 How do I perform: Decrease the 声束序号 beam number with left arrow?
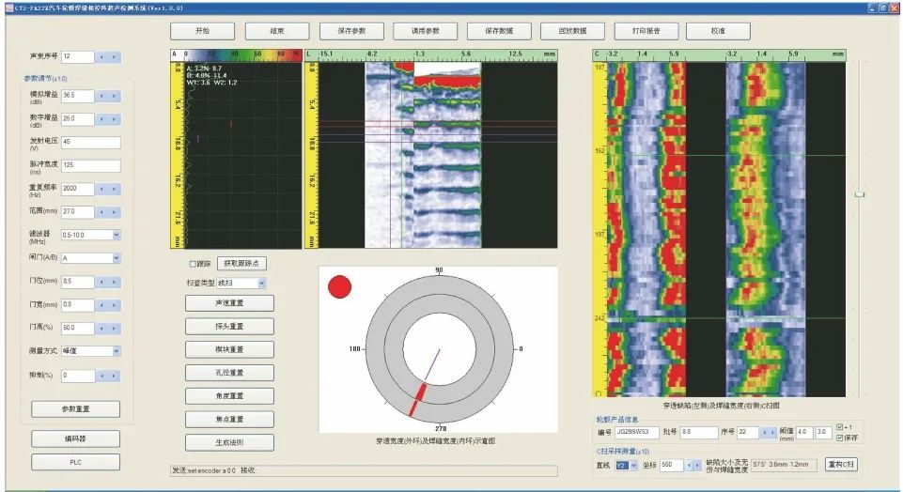(x=101, y=57)
